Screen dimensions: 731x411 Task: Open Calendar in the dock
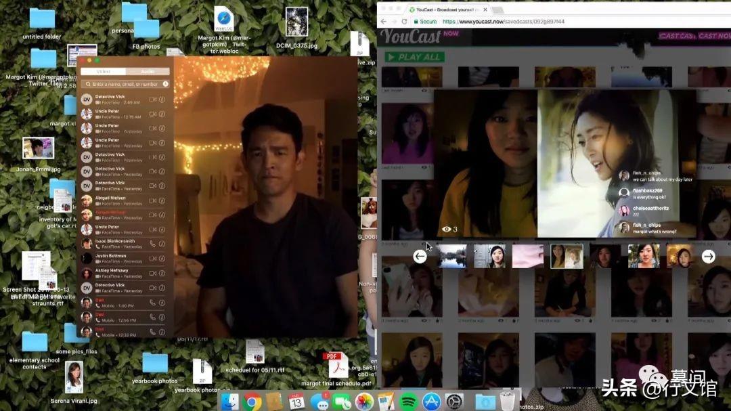pos(296,402)
